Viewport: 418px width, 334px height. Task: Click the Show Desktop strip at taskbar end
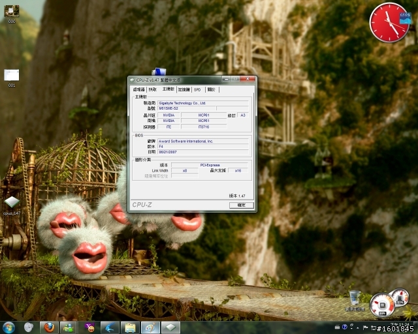[417, 327]
